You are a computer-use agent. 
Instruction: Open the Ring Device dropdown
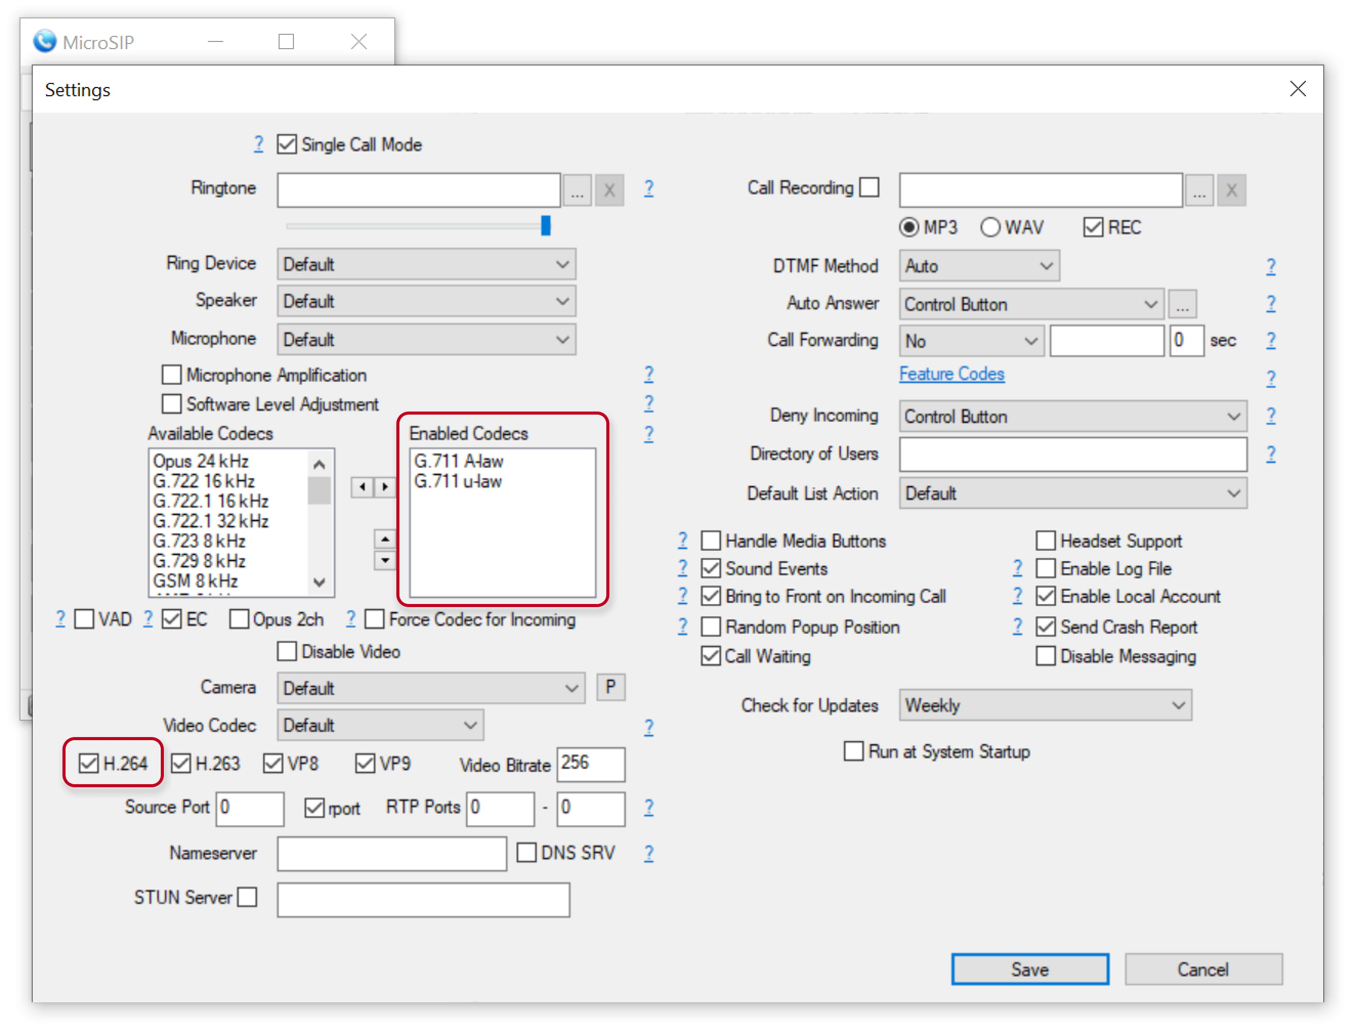(x=427, y=265)
